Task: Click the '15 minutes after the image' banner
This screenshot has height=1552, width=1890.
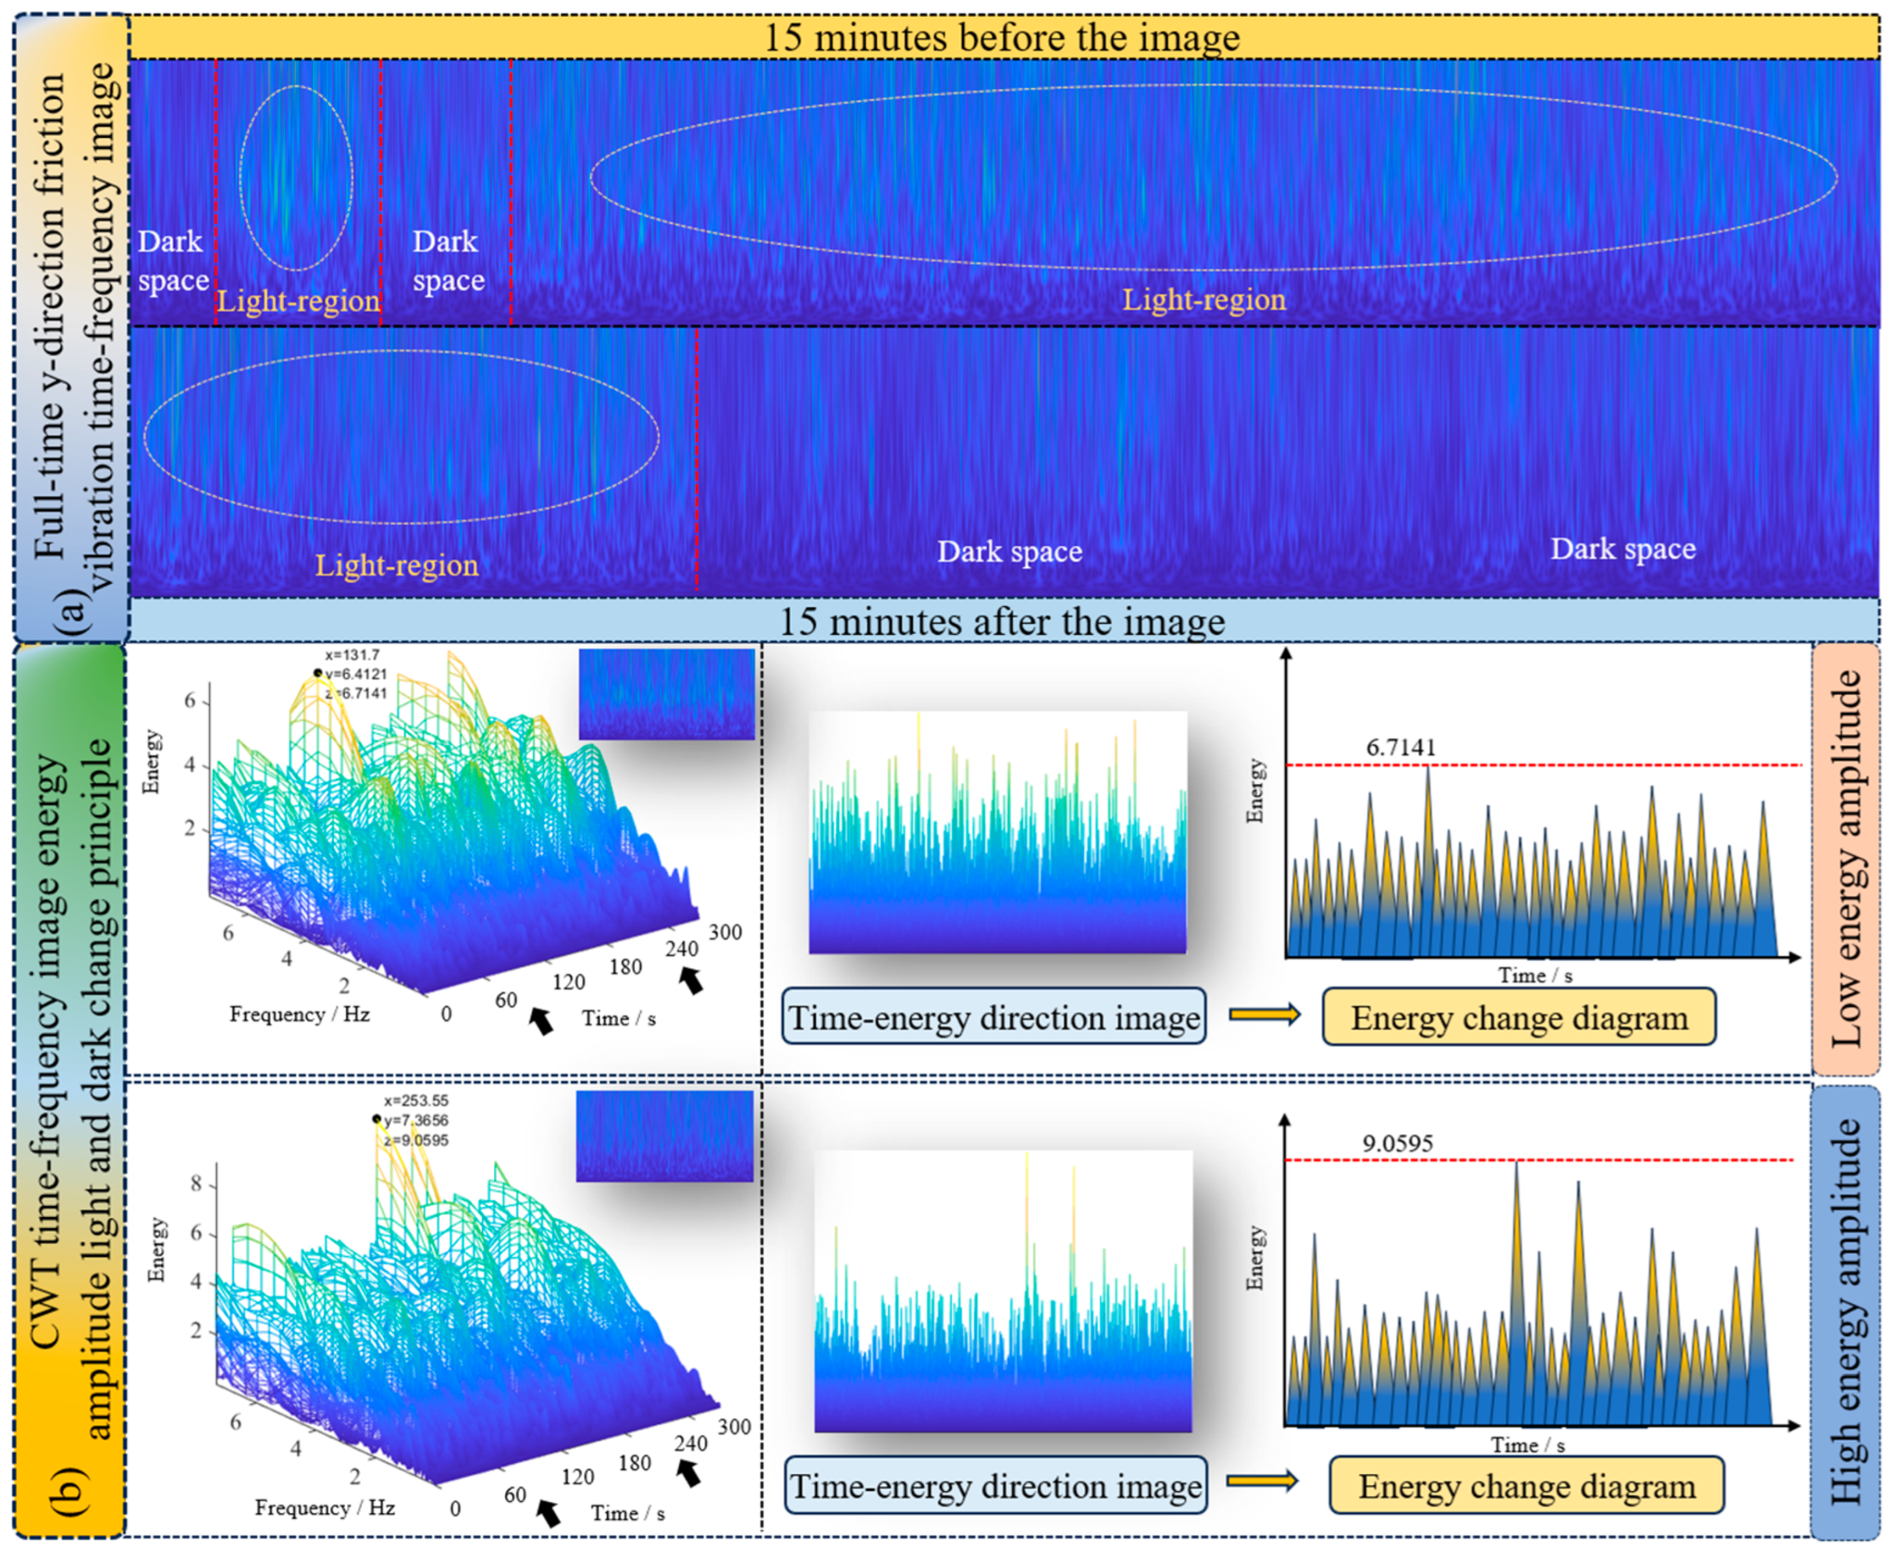Action: click(1002, 621)
